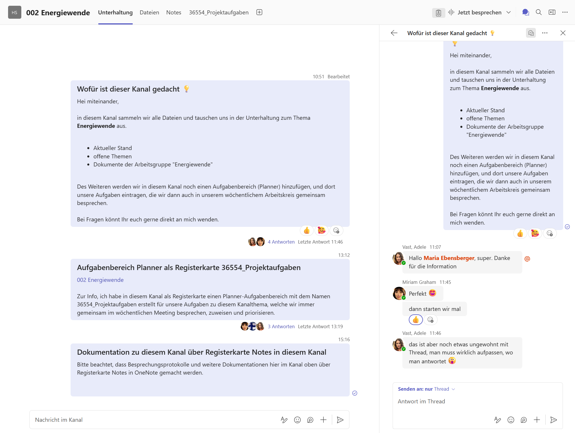Add reaction to 'dann starten wir mal'

[430, 320]
